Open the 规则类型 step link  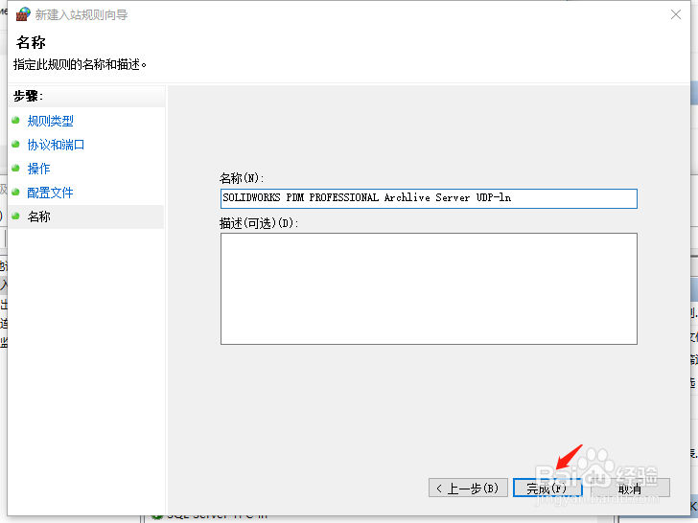tap(50, 121)
